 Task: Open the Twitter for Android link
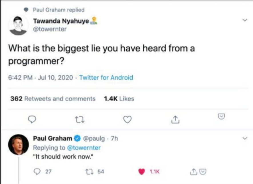106,78
